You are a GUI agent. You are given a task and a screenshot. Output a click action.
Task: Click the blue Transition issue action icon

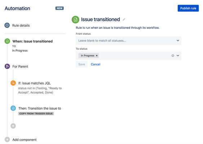(x=13, y=108)
